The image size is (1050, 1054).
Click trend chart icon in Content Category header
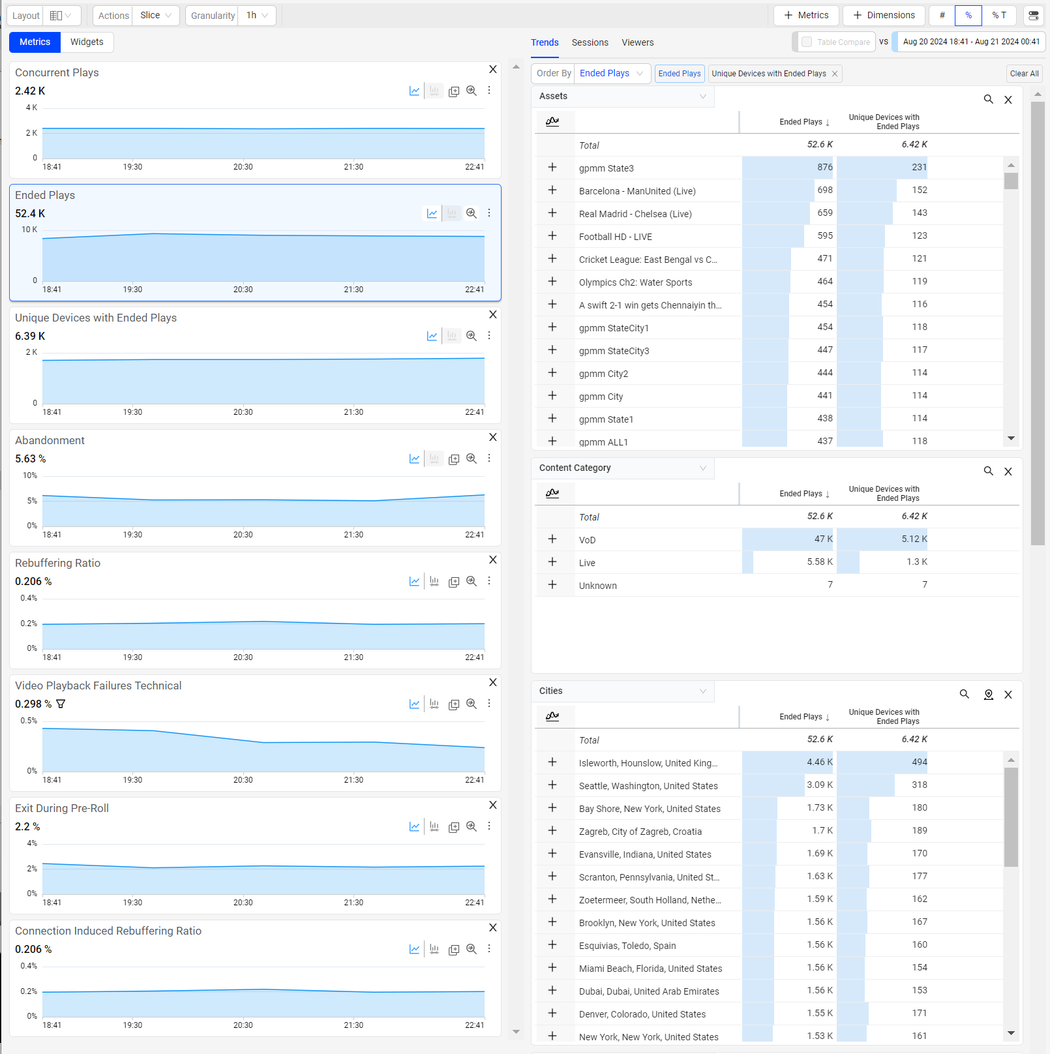[552, 493]
